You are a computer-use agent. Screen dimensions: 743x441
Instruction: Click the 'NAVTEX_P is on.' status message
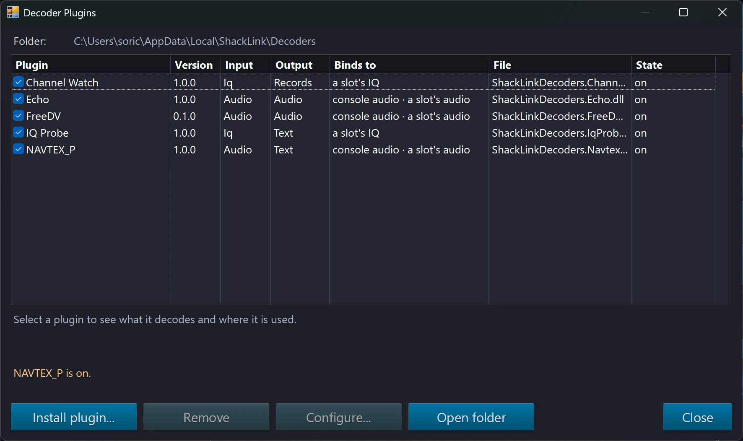[52, 373]
